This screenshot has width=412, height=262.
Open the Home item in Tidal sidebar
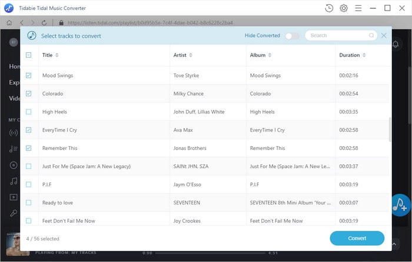coord(15,66)
